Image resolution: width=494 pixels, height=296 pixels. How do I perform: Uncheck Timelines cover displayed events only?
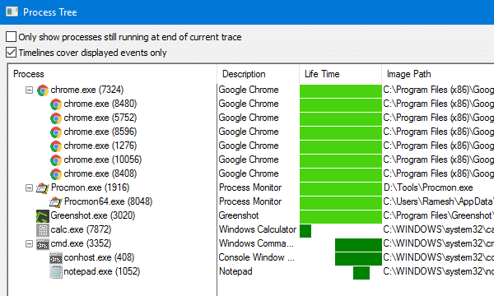[x=11, y=53]
